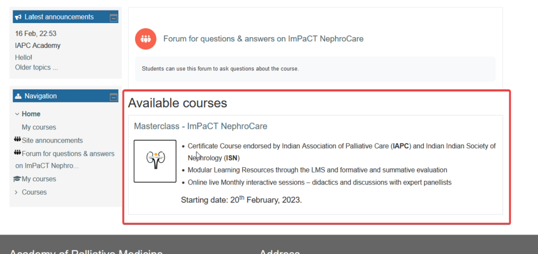Click the graduation cap icon beside My courses

(x=17, y=179)
